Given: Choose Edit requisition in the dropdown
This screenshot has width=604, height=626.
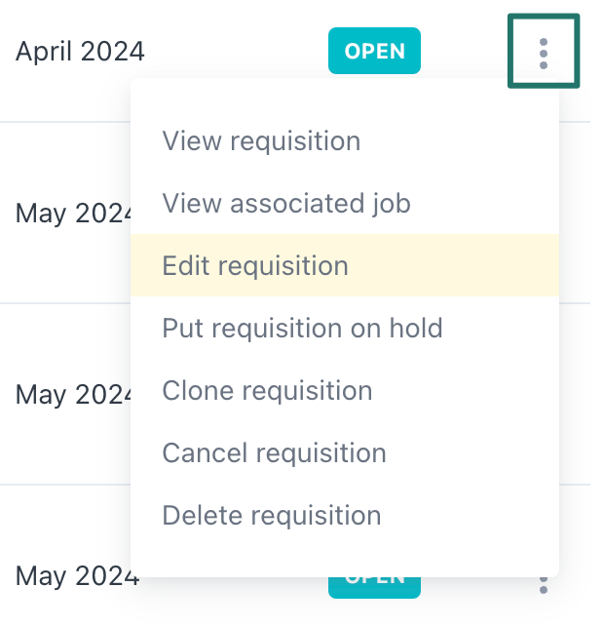Looking at the screenshot, I should tap(255, 266).
